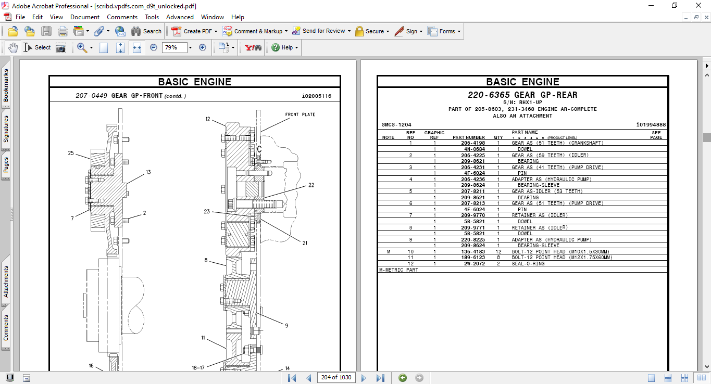Toggle Fit Width page view
Image resolution: width=711 pixels, height=384 pixels.
pos(138,47)
